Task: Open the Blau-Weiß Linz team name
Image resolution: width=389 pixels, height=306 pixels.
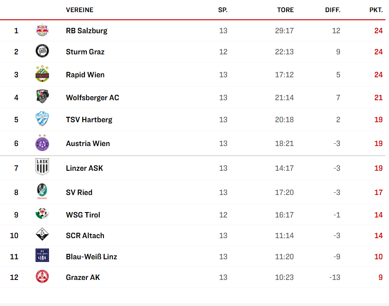Action: click(x=91, y=257)
